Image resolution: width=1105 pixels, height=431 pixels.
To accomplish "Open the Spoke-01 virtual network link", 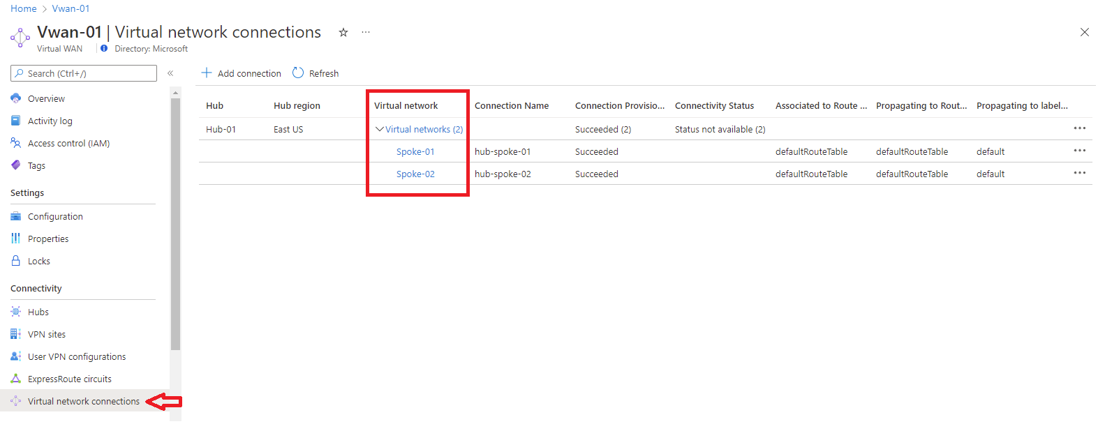I will 415,152.
